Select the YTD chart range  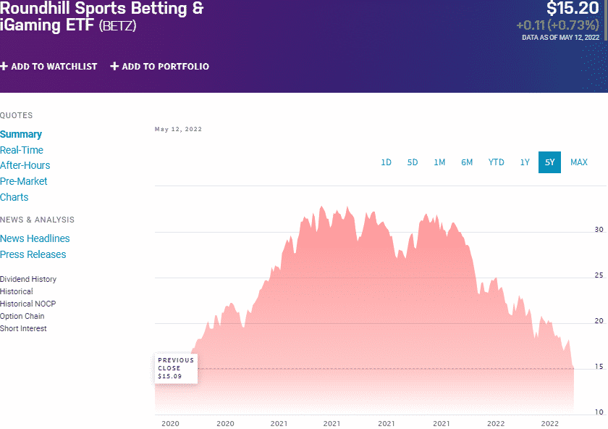click(496, 162)
